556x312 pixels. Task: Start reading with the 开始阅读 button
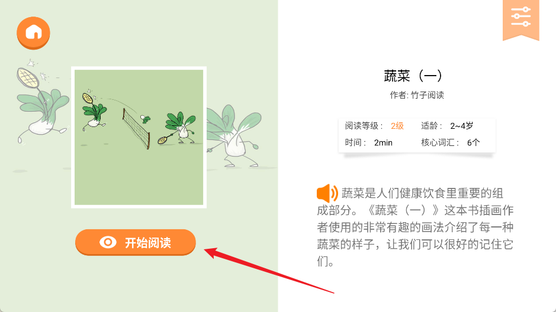click(x=136, y=242)
